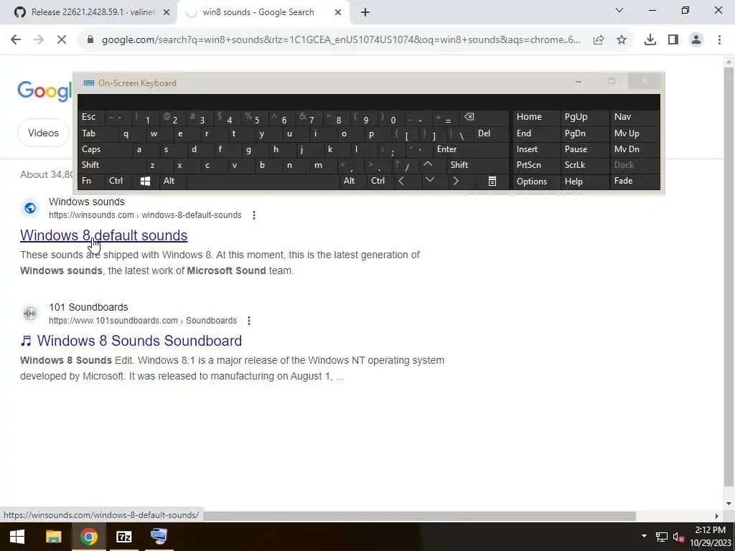Toggle Fn key on On-Screen Keyboard
Screen dimensions: 735x551
click(91, 182)
